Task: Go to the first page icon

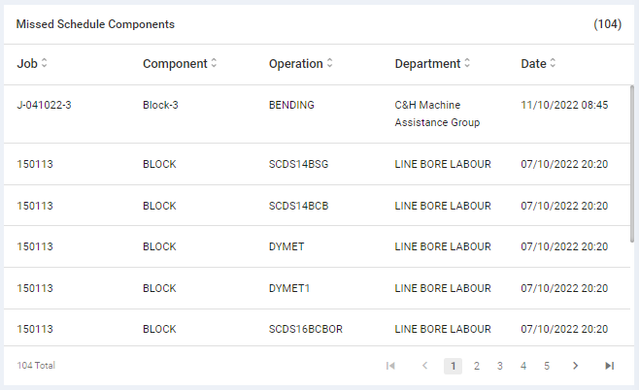Action: (390, 366)
